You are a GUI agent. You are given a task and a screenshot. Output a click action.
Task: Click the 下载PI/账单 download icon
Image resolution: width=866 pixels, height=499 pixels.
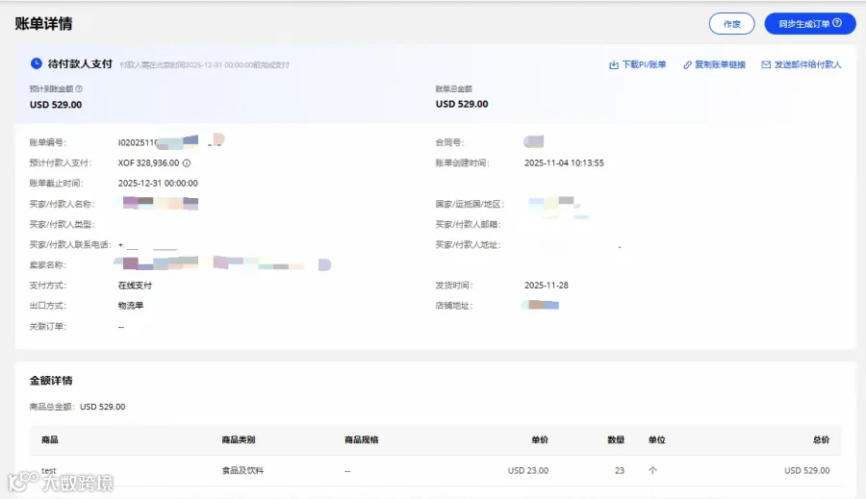tap(614, 64)
